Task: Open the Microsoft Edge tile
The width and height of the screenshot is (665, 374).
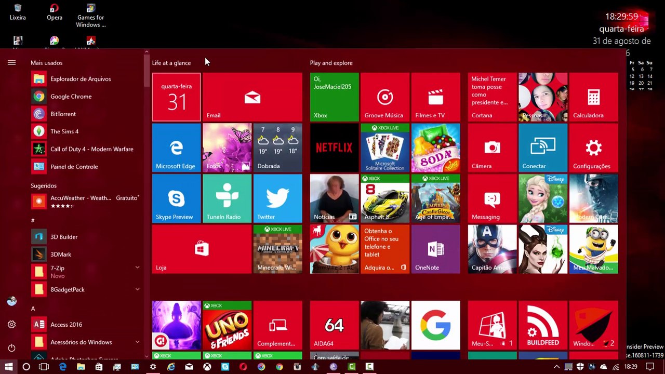Action: 176,148
